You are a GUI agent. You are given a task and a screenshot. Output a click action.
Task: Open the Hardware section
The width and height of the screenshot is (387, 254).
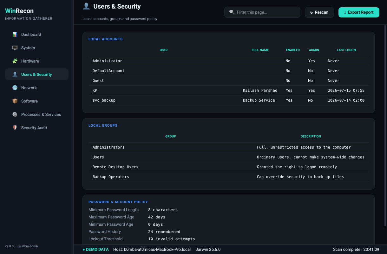[37, 61]
